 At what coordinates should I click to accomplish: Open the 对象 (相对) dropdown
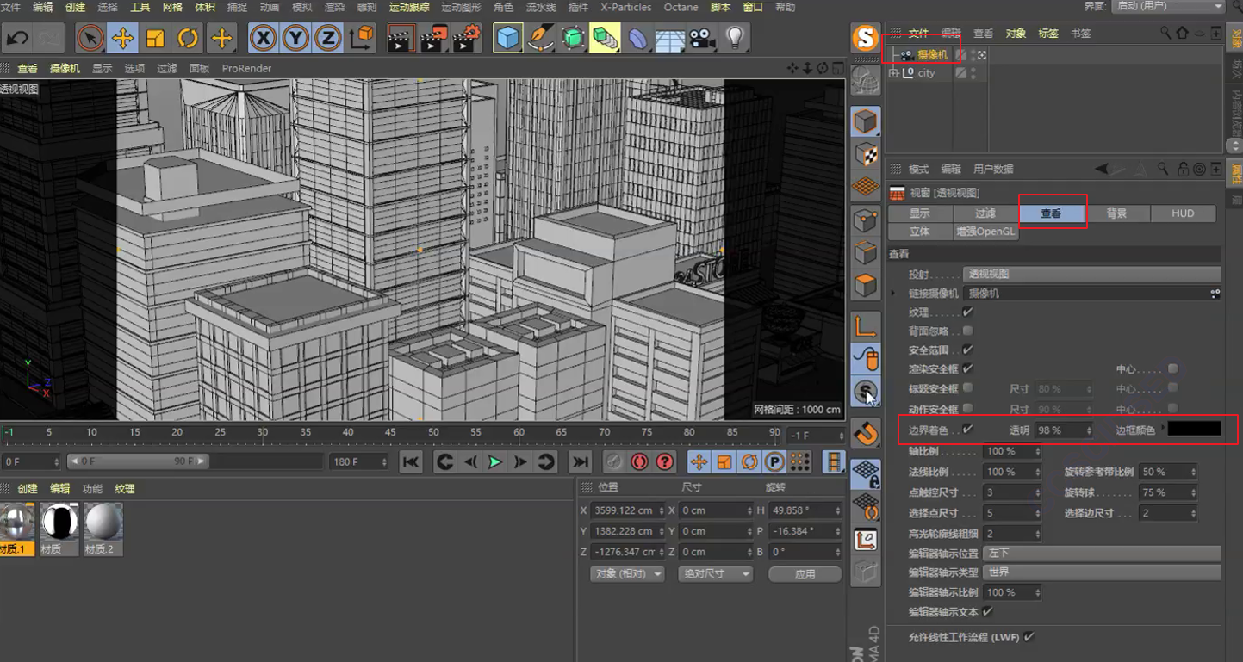[x=628, y=573]
